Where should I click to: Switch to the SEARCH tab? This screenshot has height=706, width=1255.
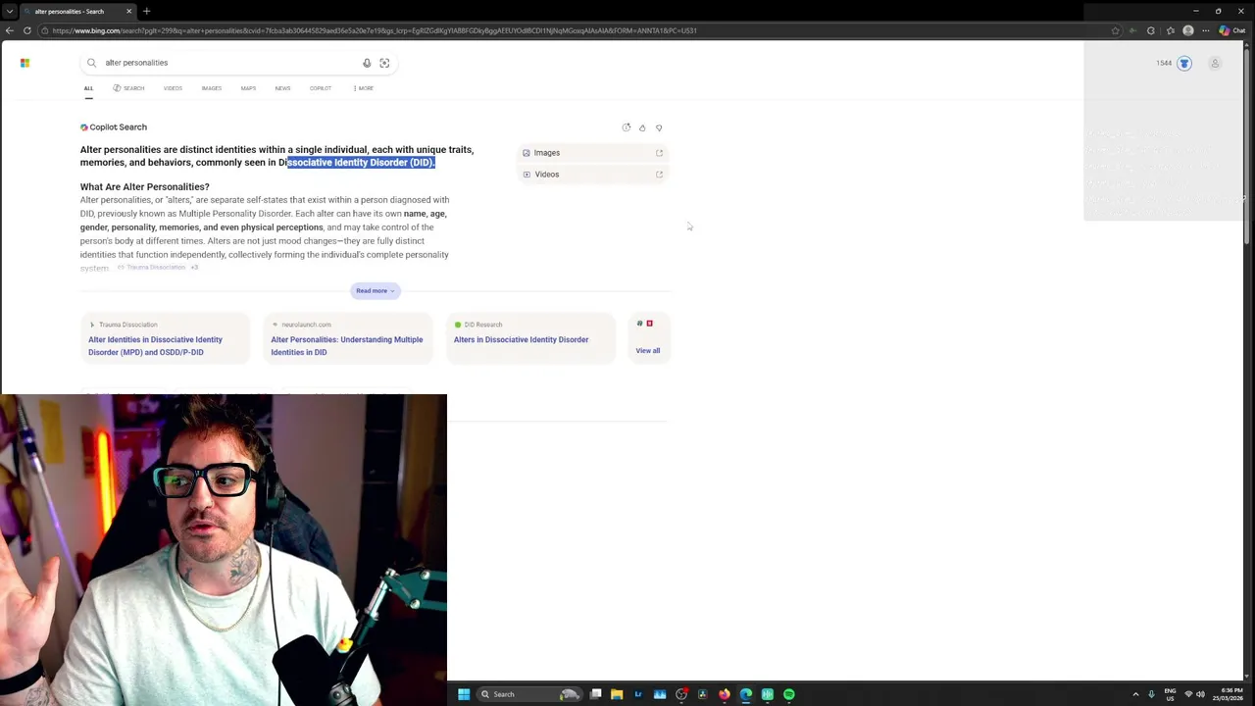tap(128, 88)
